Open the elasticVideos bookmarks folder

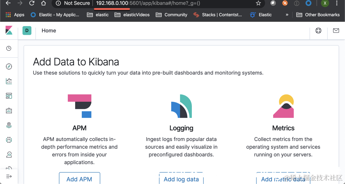tap(132, 15)
